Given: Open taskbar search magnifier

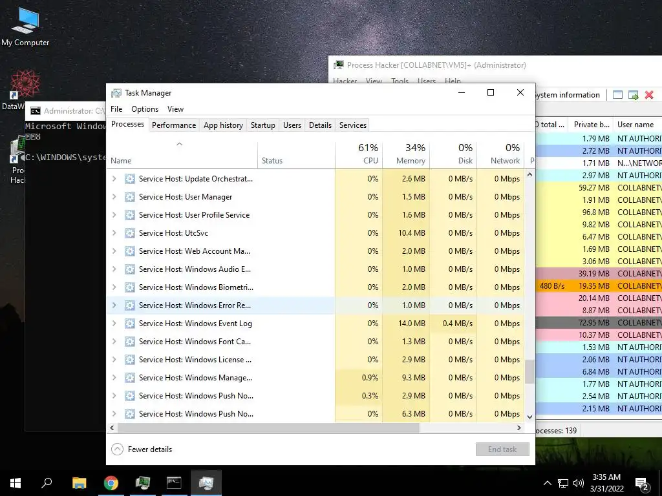Looking at the screenshot, I should (x=47, y=483).
